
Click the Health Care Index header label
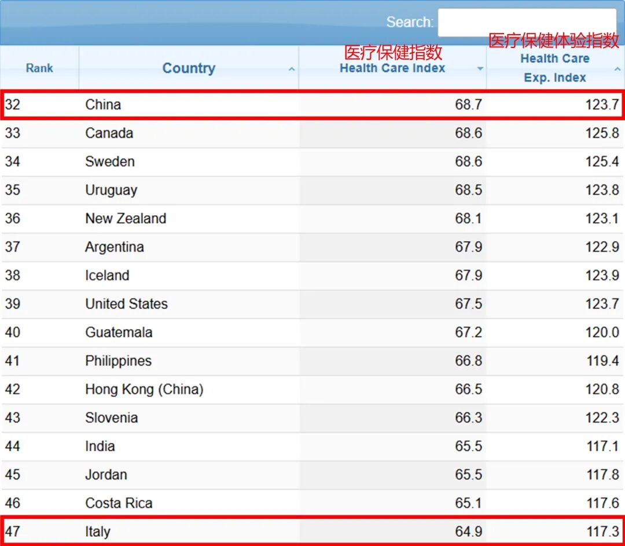pos(392,68)
